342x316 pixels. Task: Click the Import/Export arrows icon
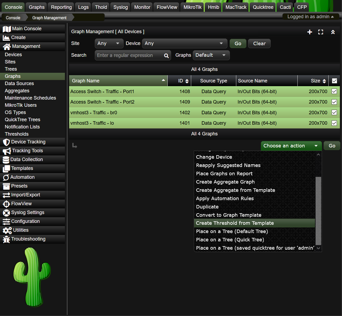6,195
